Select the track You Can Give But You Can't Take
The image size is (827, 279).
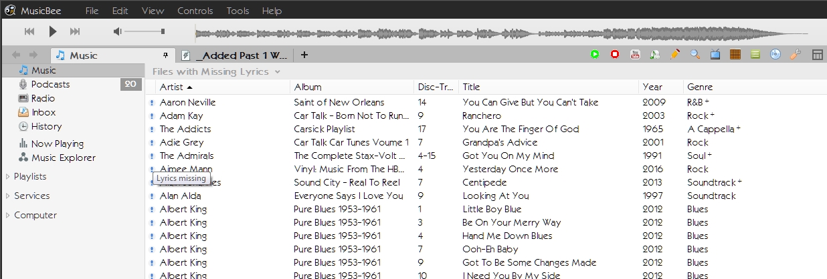(530, 102)
